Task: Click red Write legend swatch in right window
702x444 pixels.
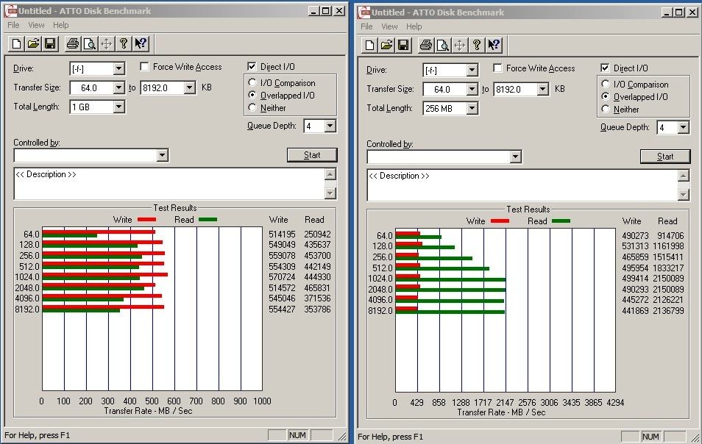Action: tap(500, 221)
